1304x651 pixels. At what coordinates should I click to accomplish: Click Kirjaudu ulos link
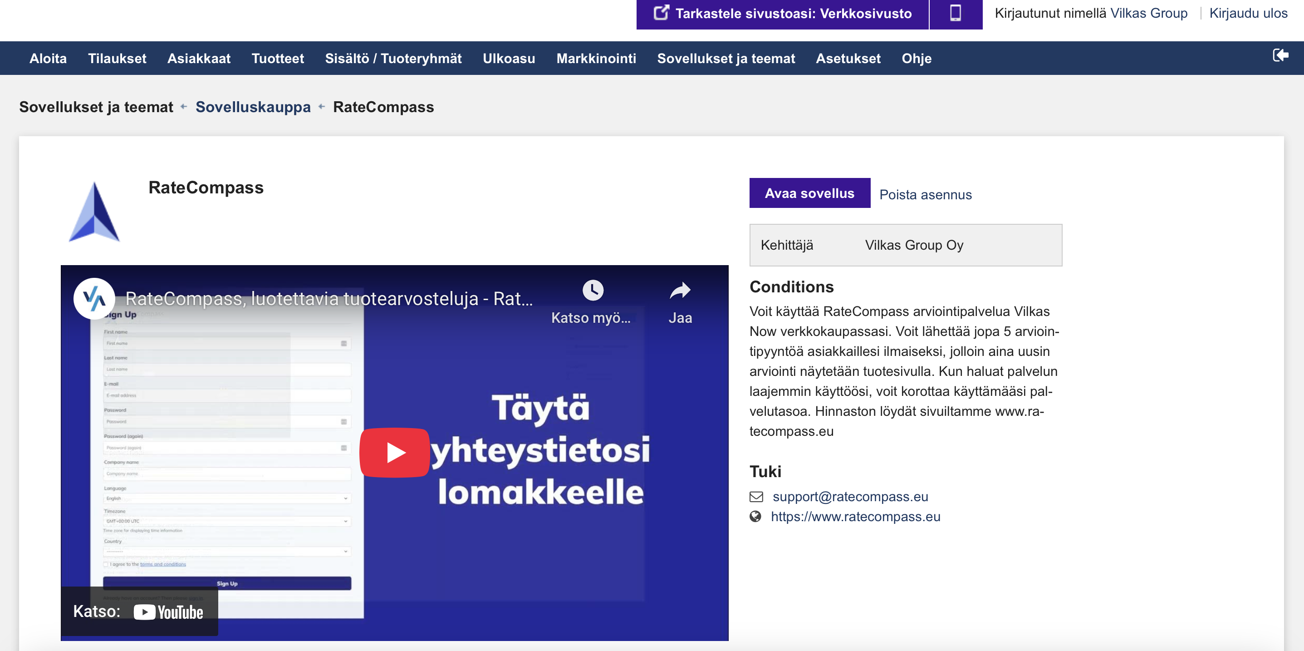[x=1248, y=13]
